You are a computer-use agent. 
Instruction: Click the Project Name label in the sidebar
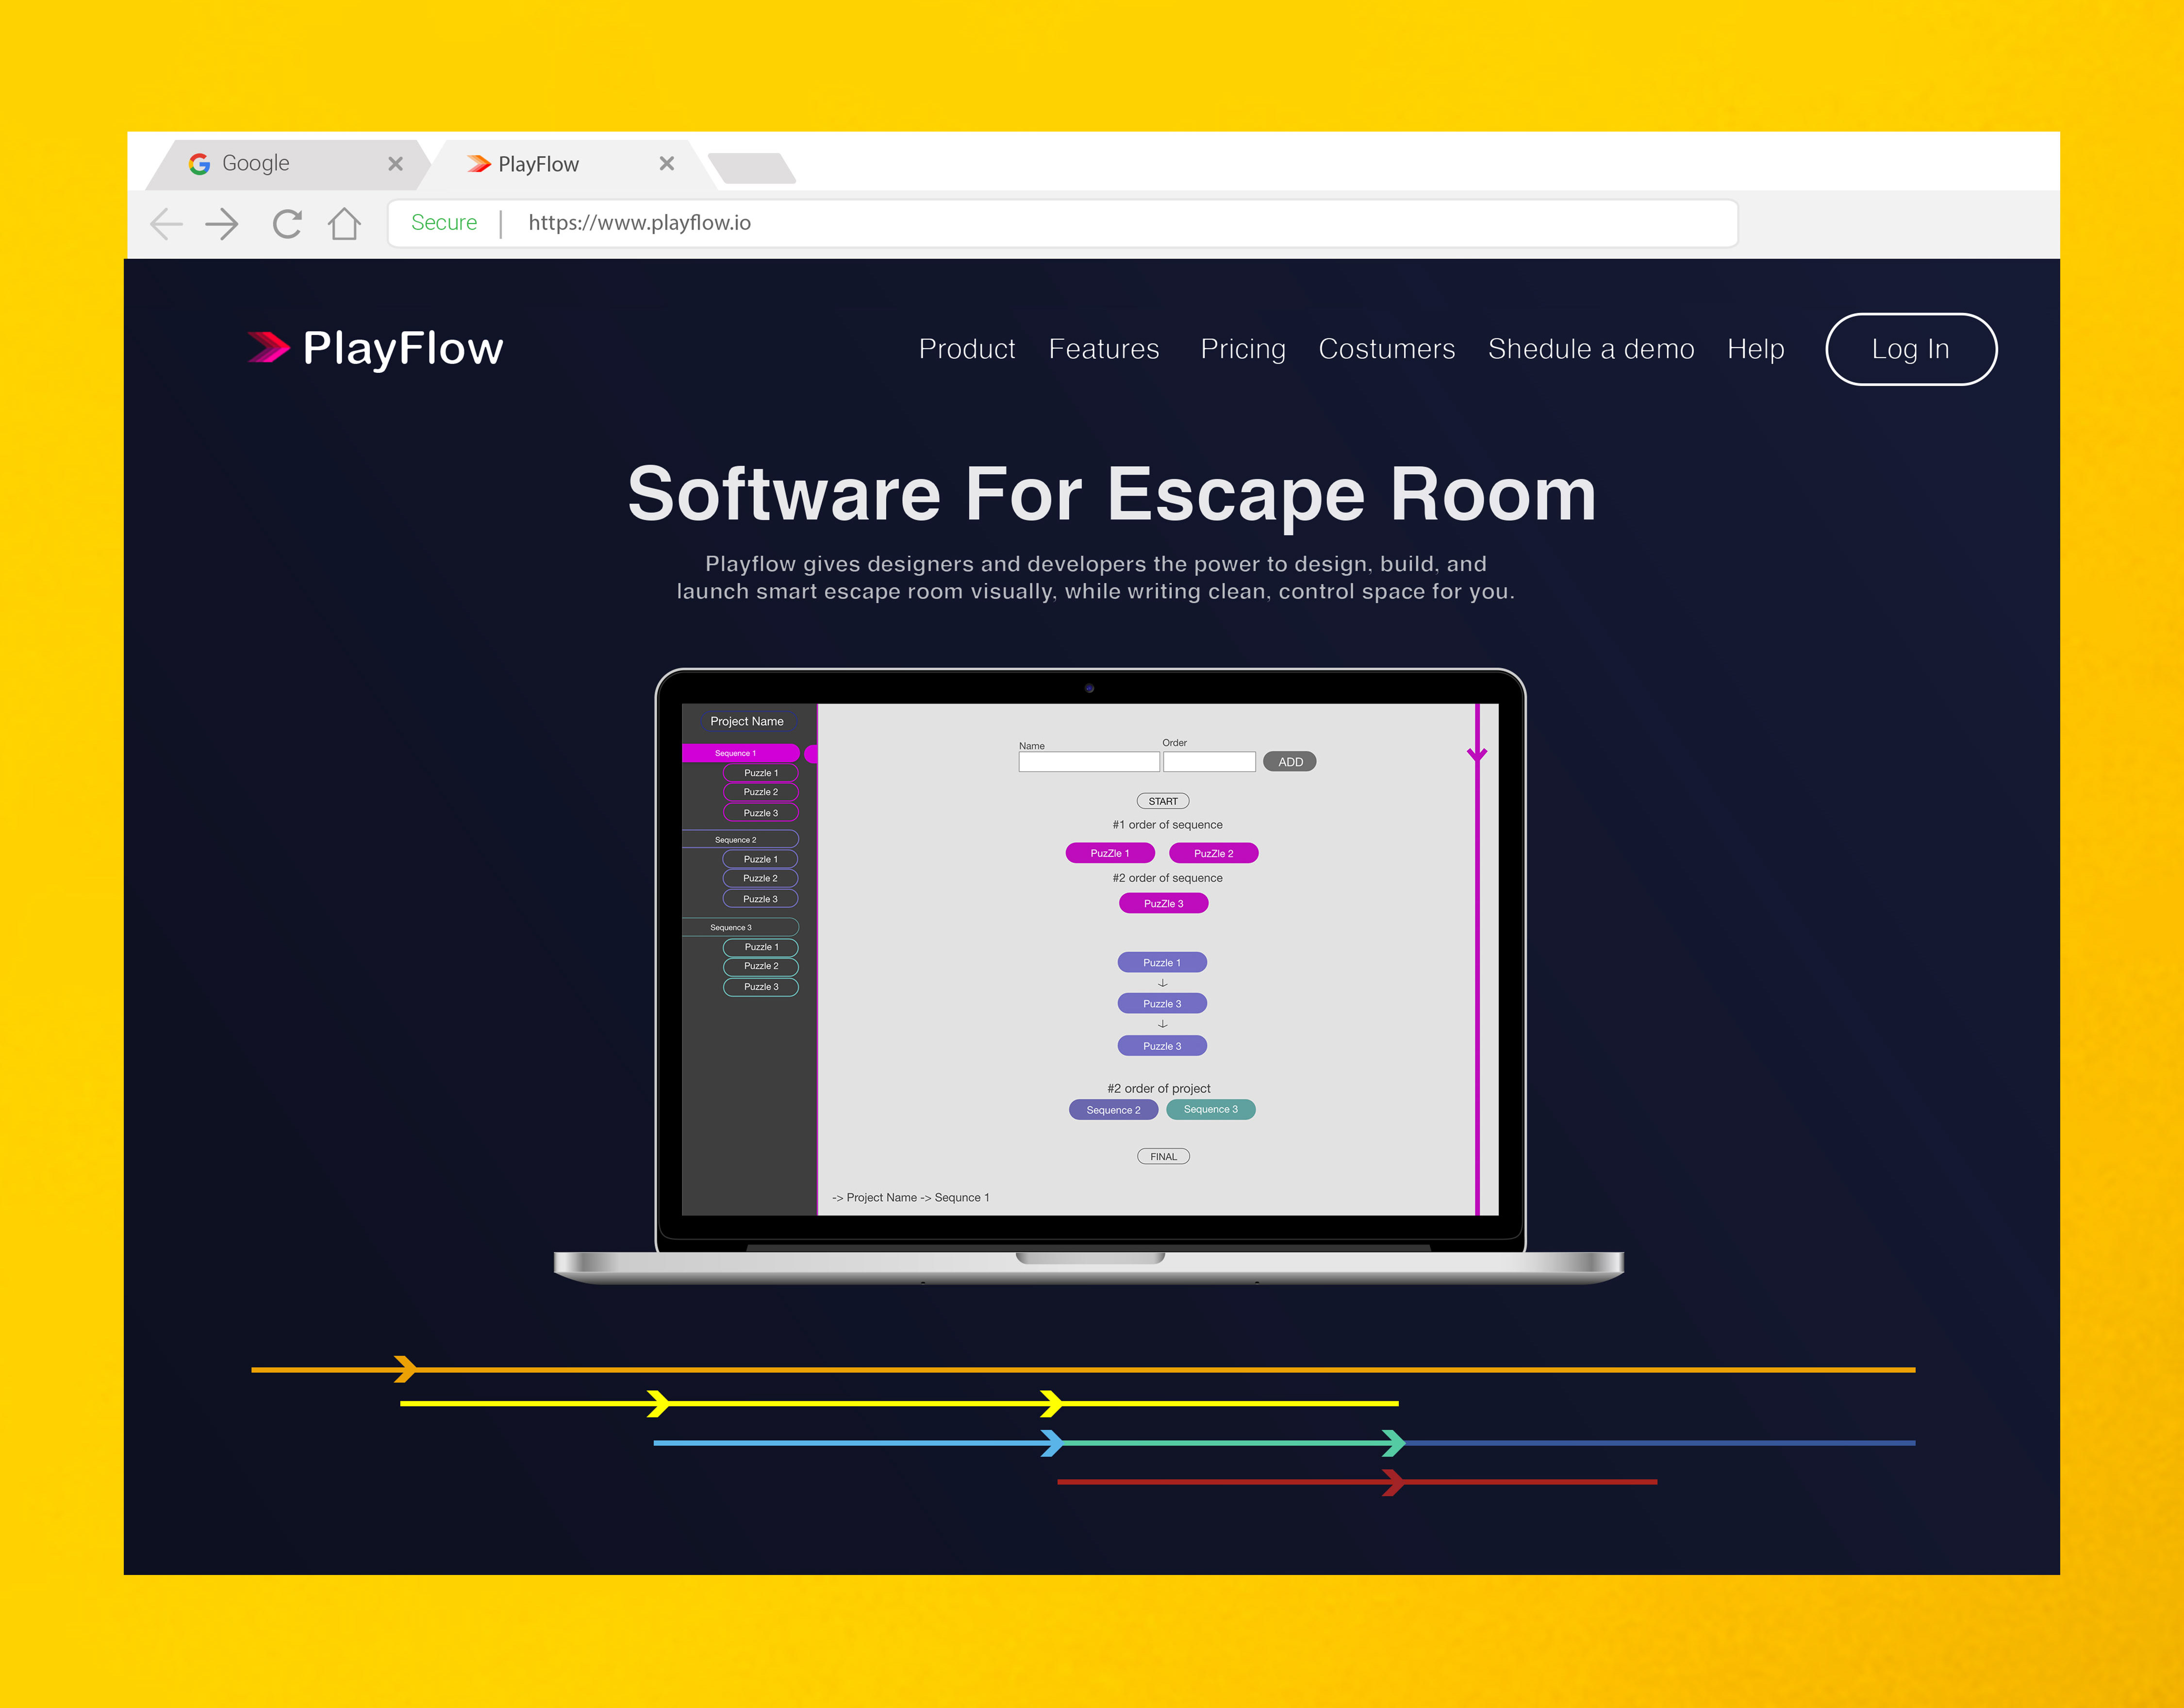[747, 721]
